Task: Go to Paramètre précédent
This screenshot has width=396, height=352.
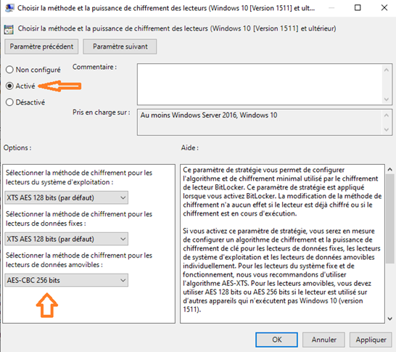Action: (x=41, y=46)
